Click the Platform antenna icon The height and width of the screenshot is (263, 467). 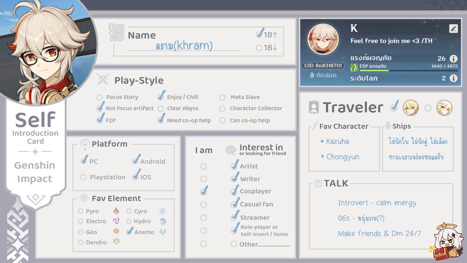click(85, 144)
